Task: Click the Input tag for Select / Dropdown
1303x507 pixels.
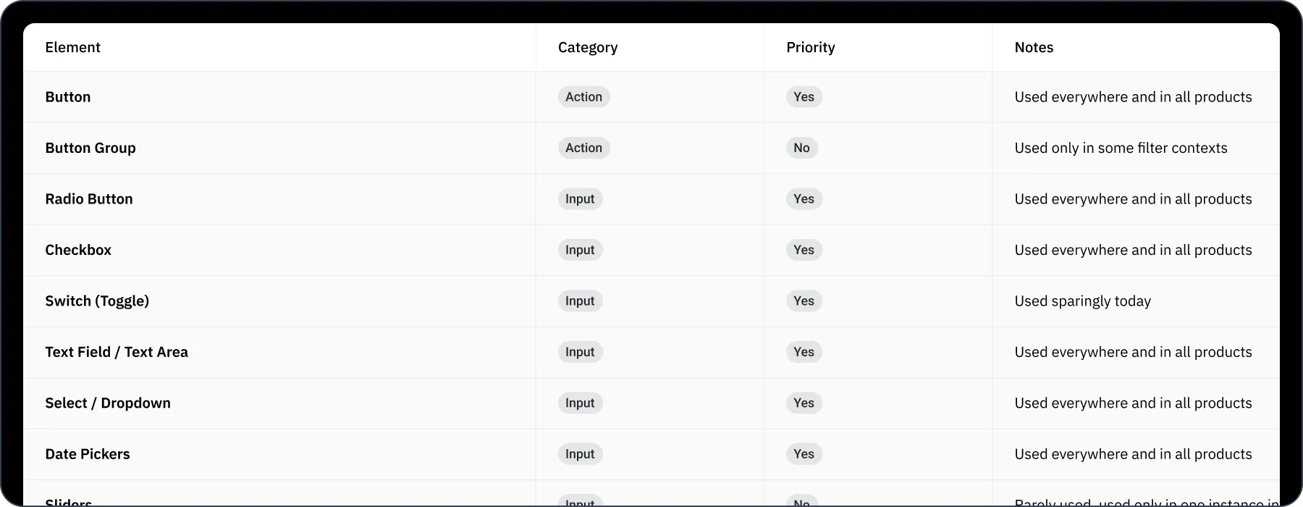Action: coord(580,403)
